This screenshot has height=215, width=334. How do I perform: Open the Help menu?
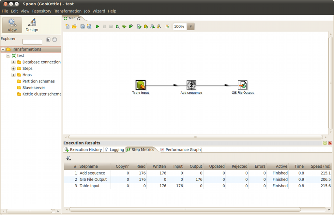(x=112, y=11)
